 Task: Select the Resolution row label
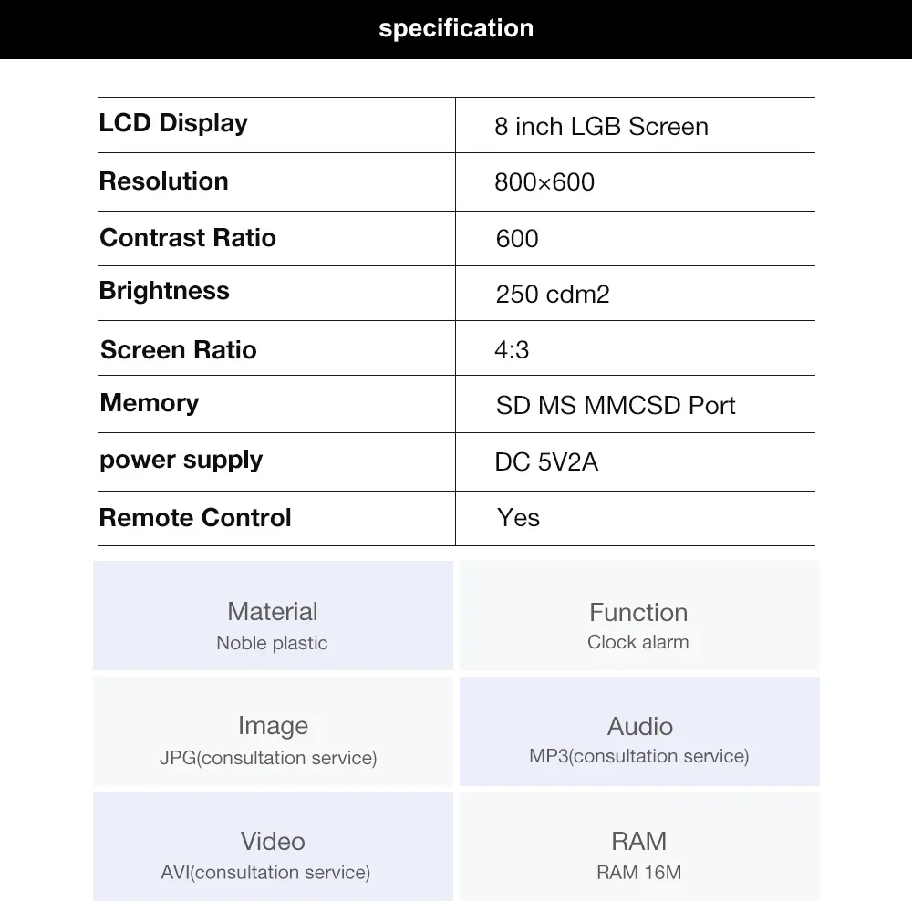pyautogui.click(x=163, y=181)
